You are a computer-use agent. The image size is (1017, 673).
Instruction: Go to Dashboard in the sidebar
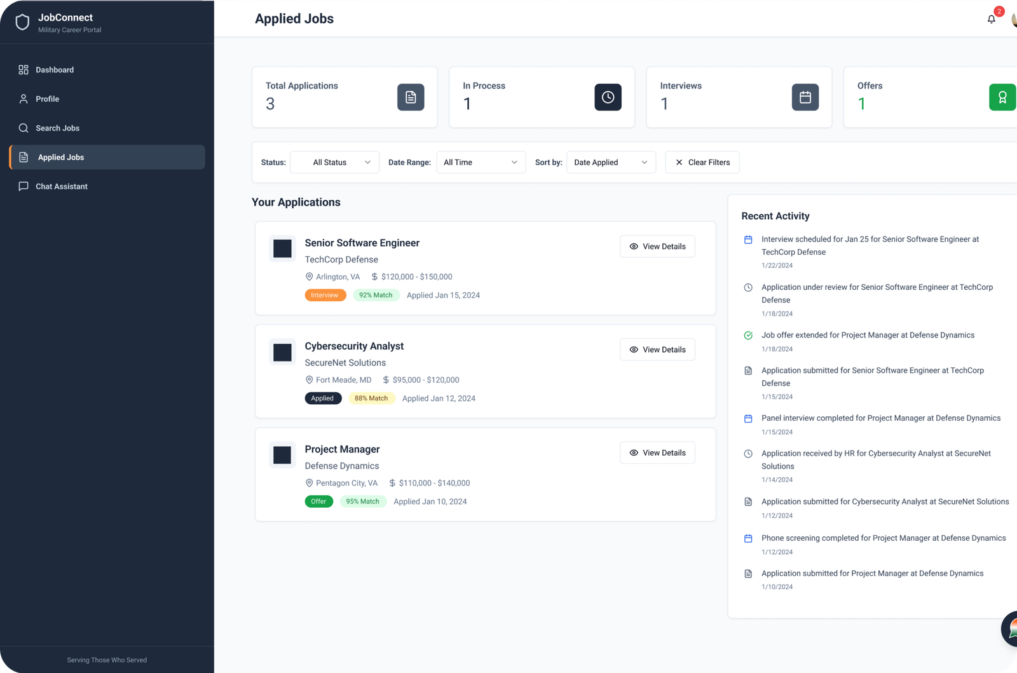tap(55, 70)
